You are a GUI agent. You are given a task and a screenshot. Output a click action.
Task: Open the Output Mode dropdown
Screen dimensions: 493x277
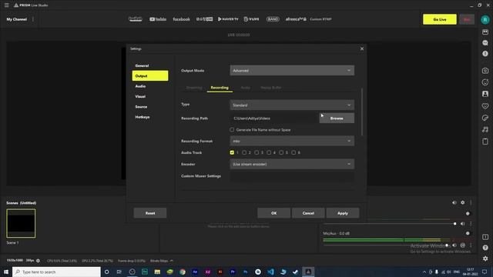click(292, 71)
